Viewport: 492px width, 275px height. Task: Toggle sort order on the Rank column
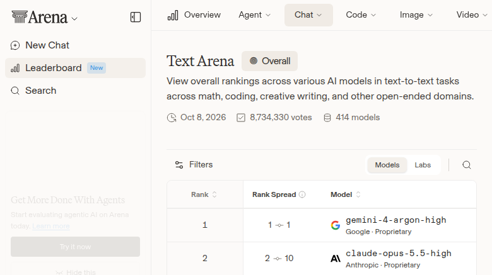[204, 194]
